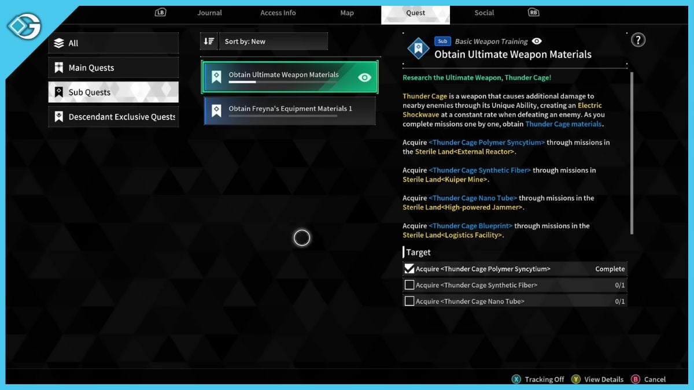Viewport: 694px width, 390px height.
Task: Click Sterile Land External Reactor text
Action: [465, 151]
